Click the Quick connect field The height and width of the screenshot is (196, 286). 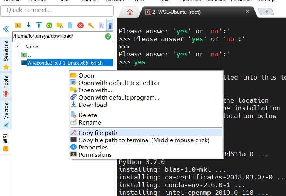point(57,10)
